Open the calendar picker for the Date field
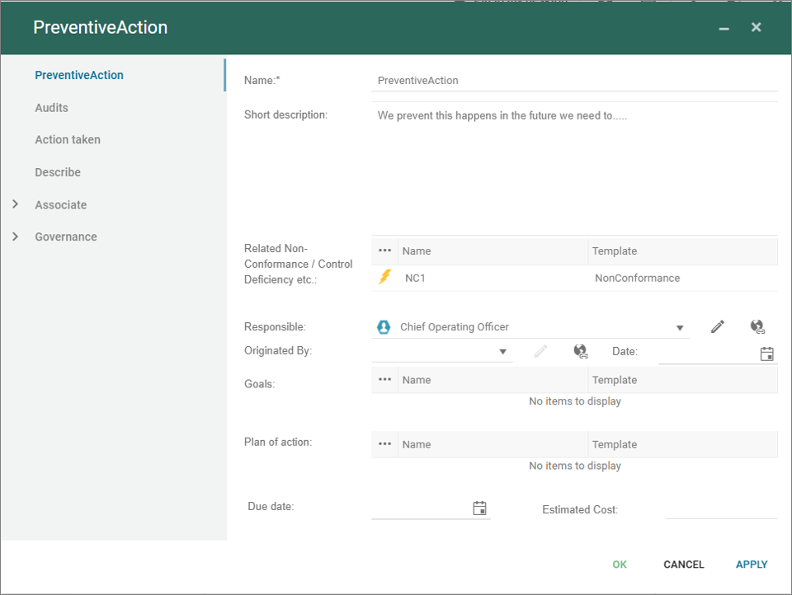This screenshot has width=792, height=595. (x=766, y=354)
